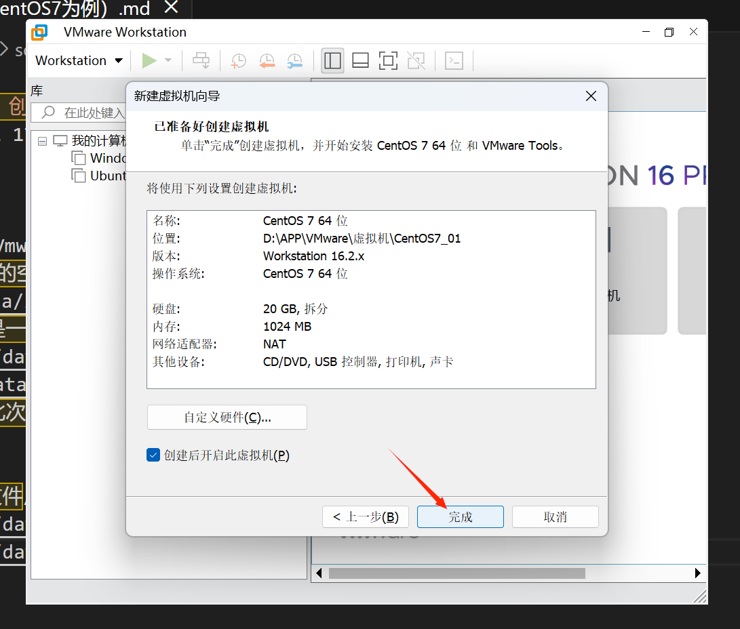Click the green power on play button

149,60
